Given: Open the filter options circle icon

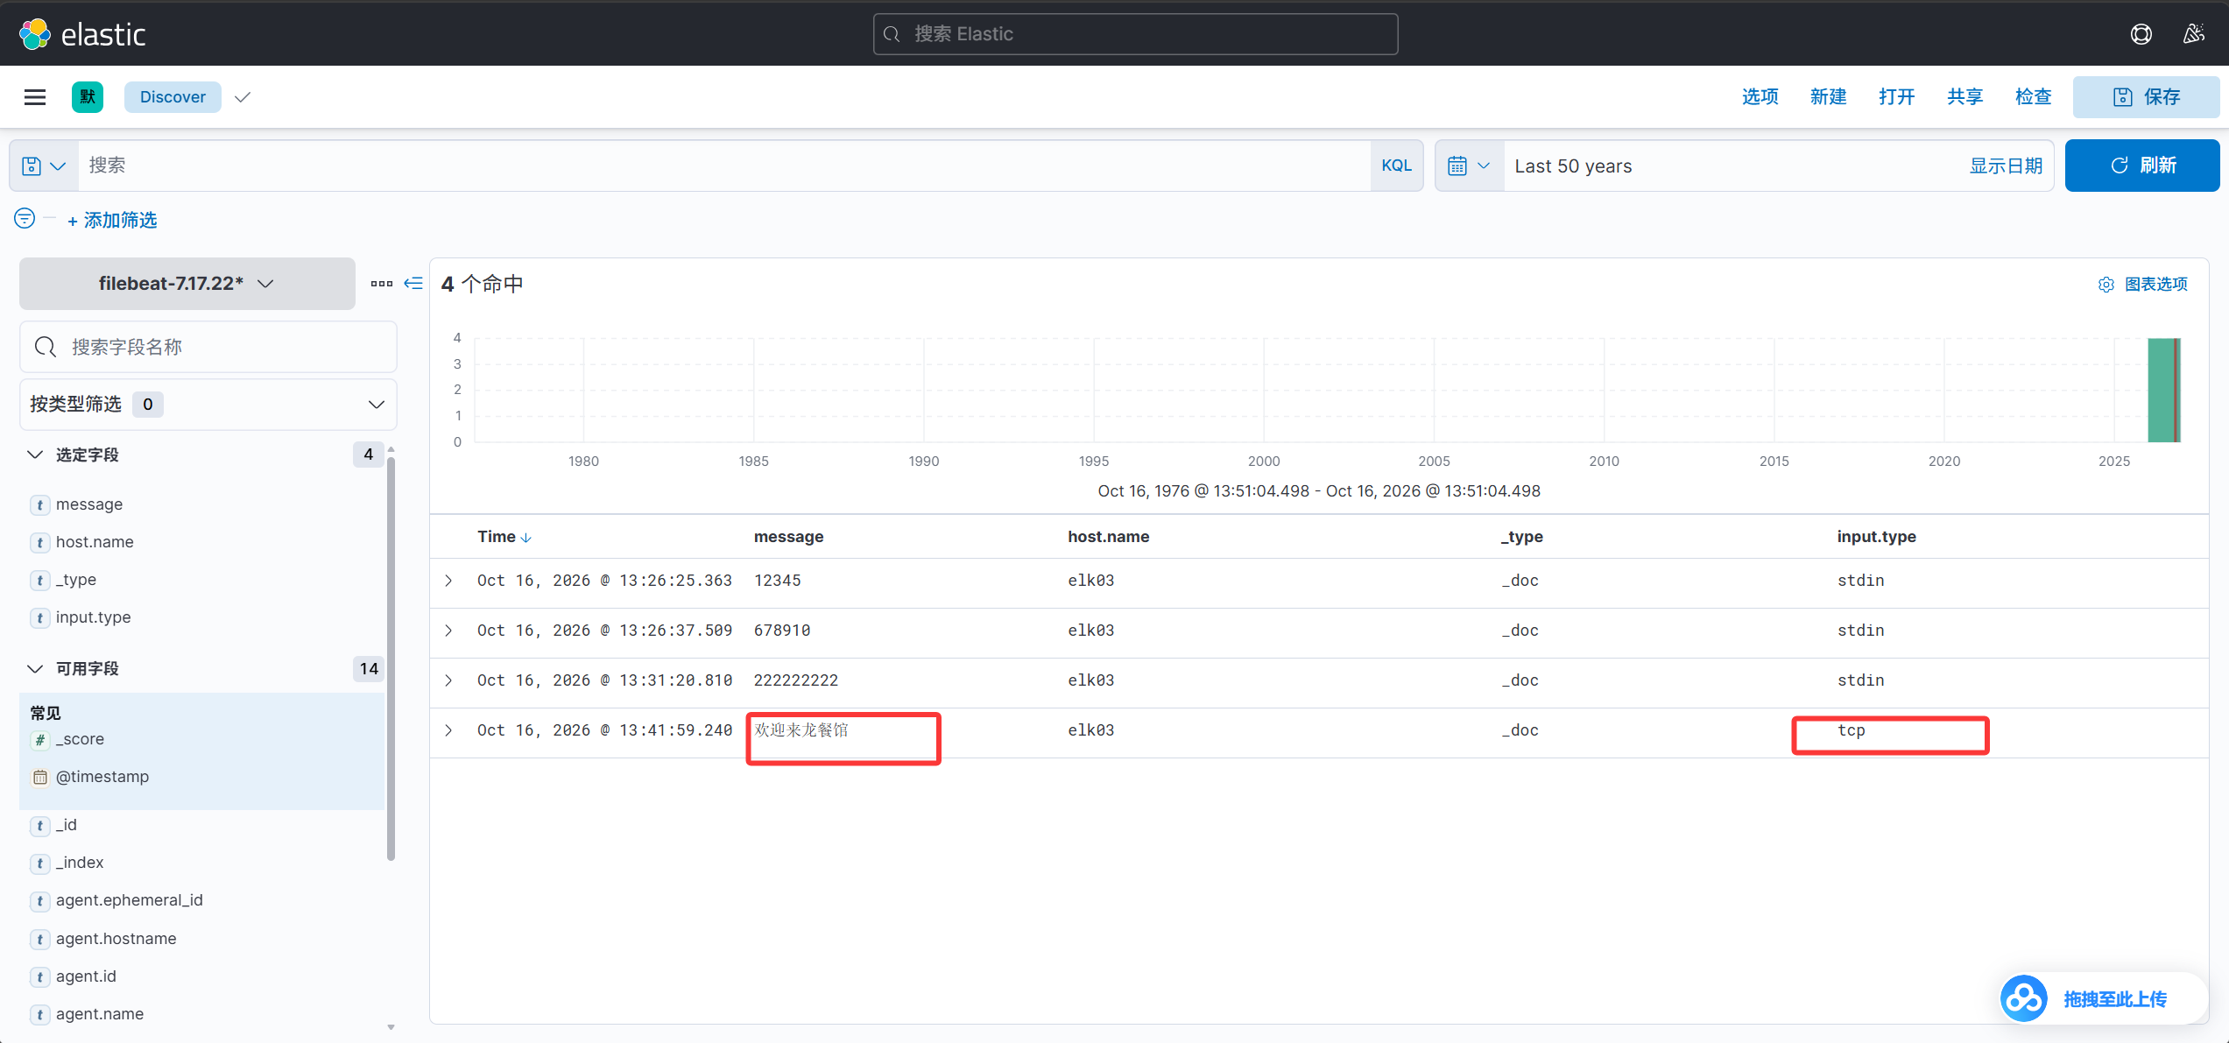Looking at the screenshot, I should (x=25, y=218).
